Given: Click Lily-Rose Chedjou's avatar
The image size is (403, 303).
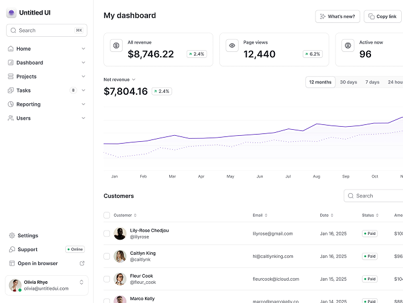Looking at the screenshot, I should pos(120,234).
